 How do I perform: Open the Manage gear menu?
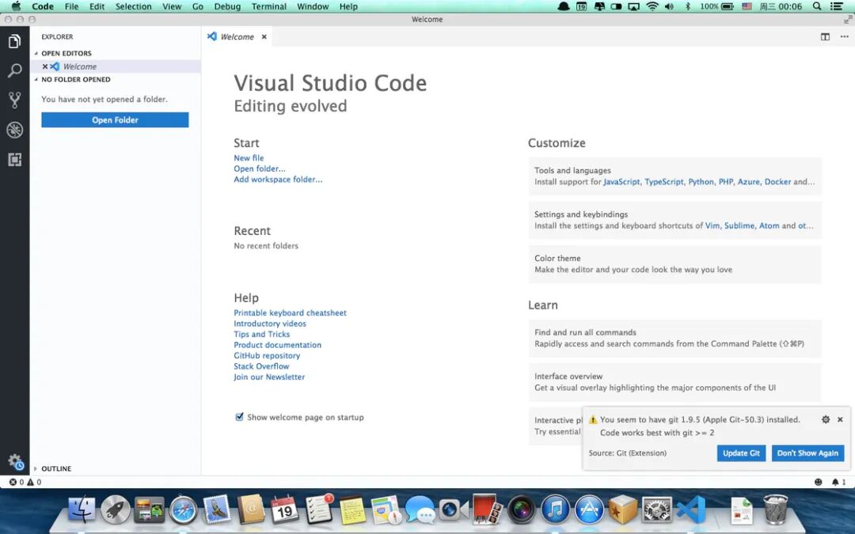point(15,461)
